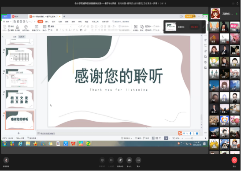Click the Bold formatting icon

(57, 30)
